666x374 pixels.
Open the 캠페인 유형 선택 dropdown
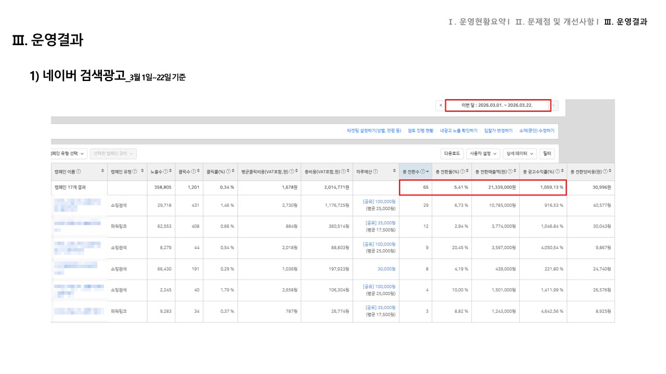69,154
